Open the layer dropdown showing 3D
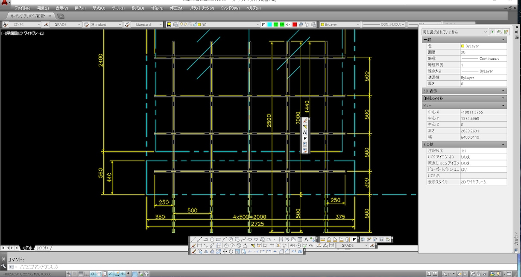 click(228, 25)
